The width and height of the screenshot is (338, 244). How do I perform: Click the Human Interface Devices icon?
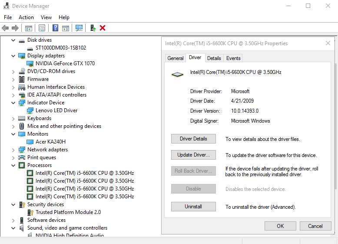22,87
